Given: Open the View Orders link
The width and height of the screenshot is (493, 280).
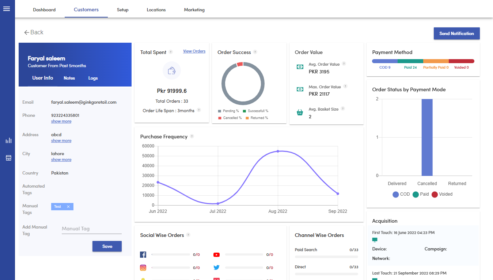Looking at the screenshot, I should coord(194,51).
